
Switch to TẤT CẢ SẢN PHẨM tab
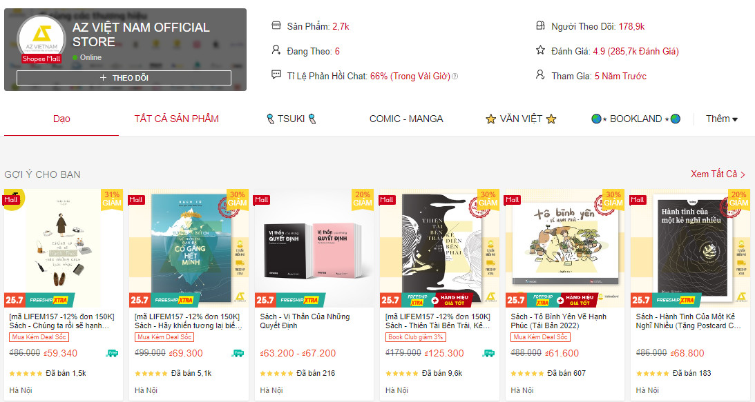point(176,119)
